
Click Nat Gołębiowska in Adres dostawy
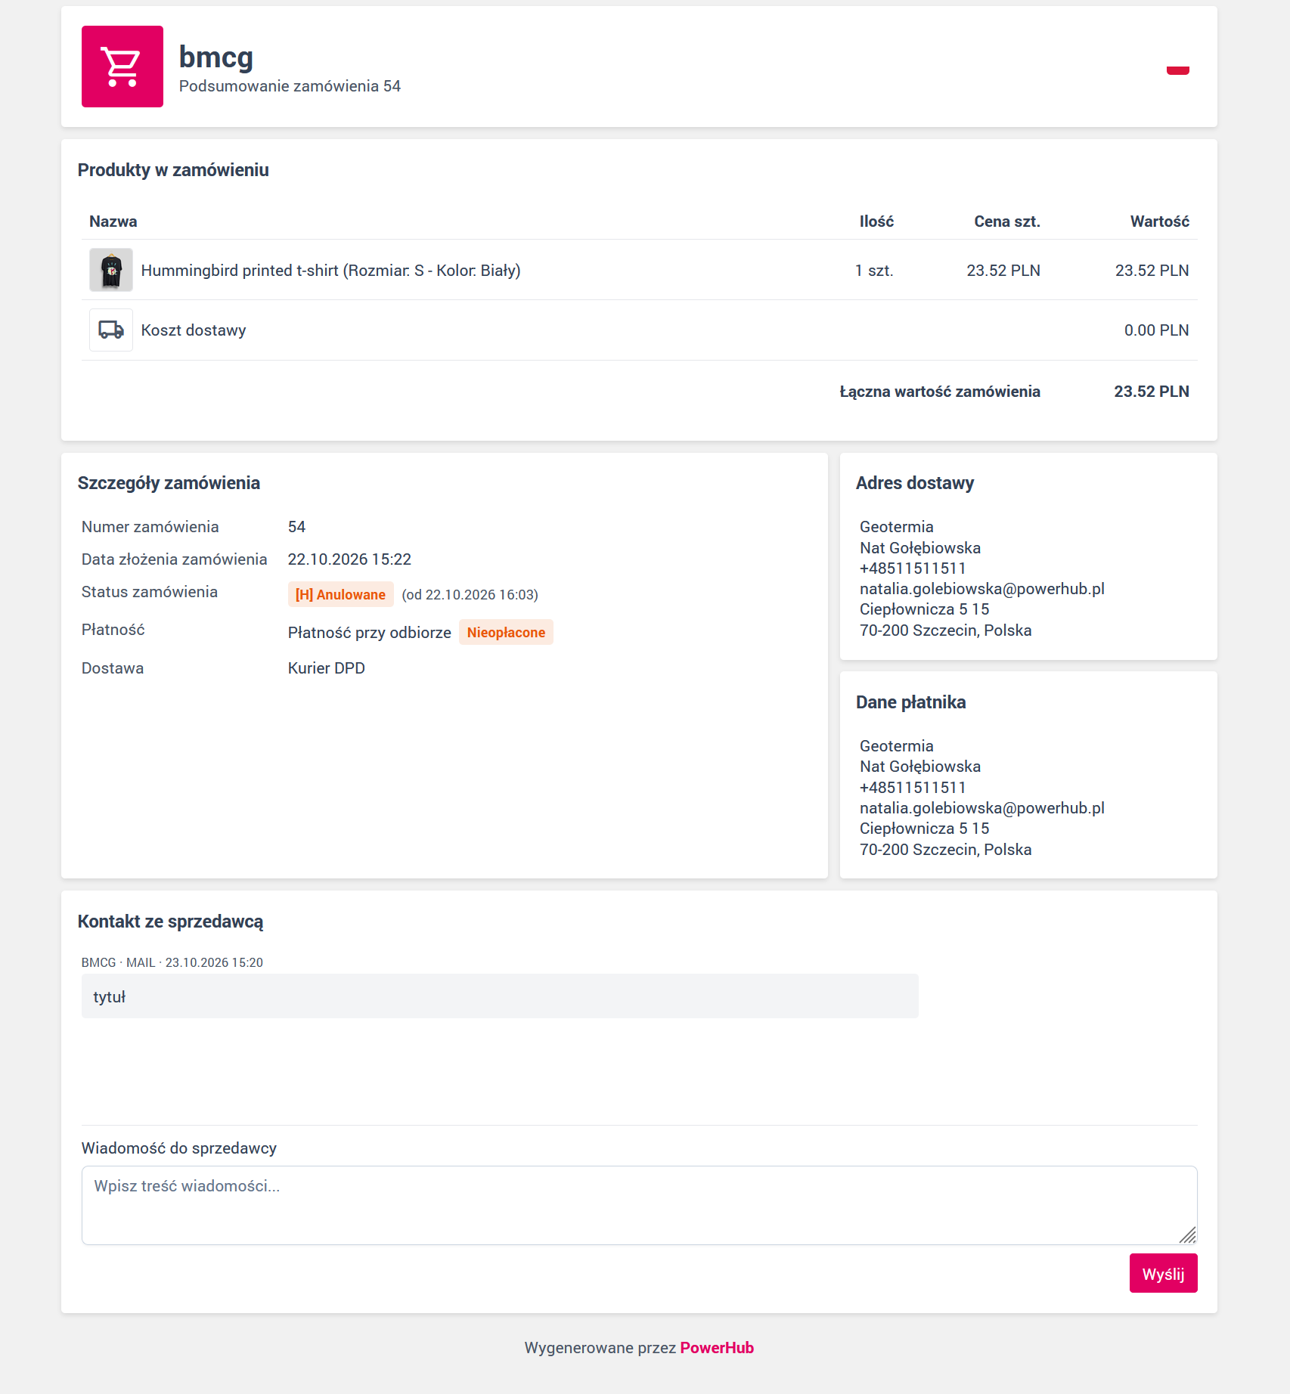(x=920, y=548)
